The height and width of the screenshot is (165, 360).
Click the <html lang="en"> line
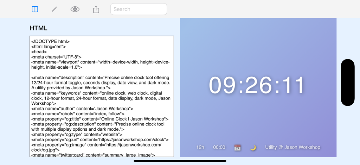click(x=49, y=47)
